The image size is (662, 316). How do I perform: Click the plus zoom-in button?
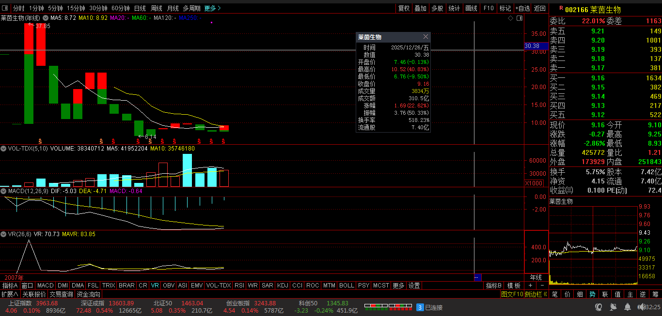530,286
